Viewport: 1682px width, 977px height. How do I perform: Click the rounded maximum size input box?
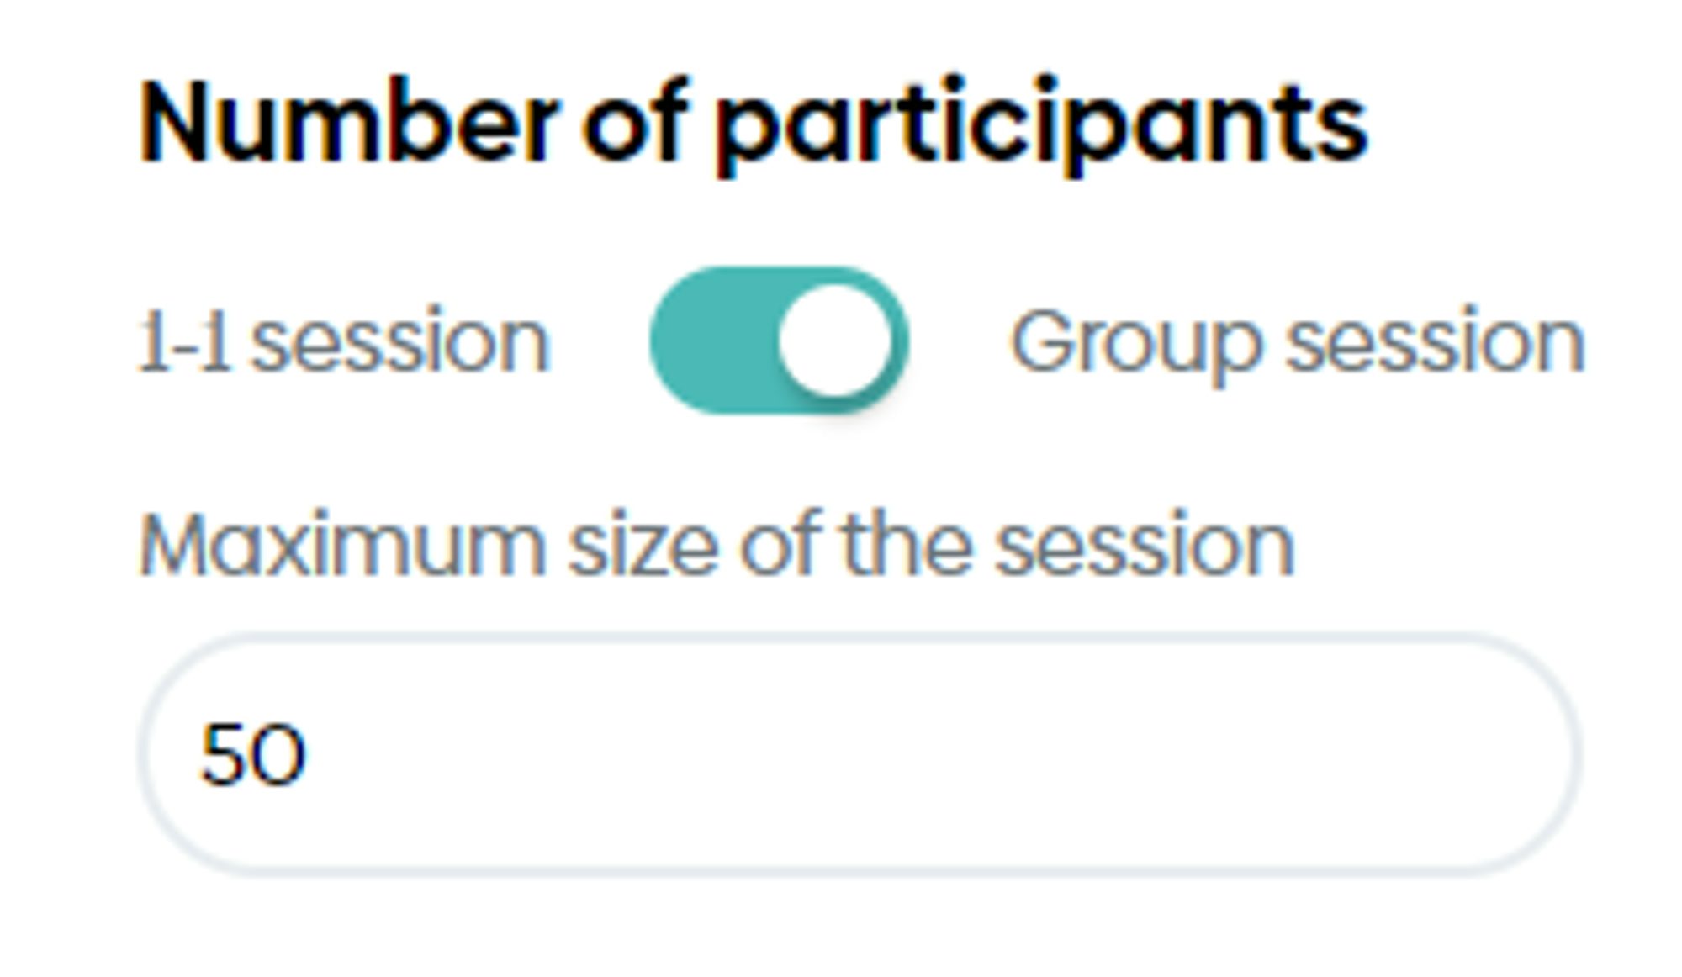click(859, 754)
